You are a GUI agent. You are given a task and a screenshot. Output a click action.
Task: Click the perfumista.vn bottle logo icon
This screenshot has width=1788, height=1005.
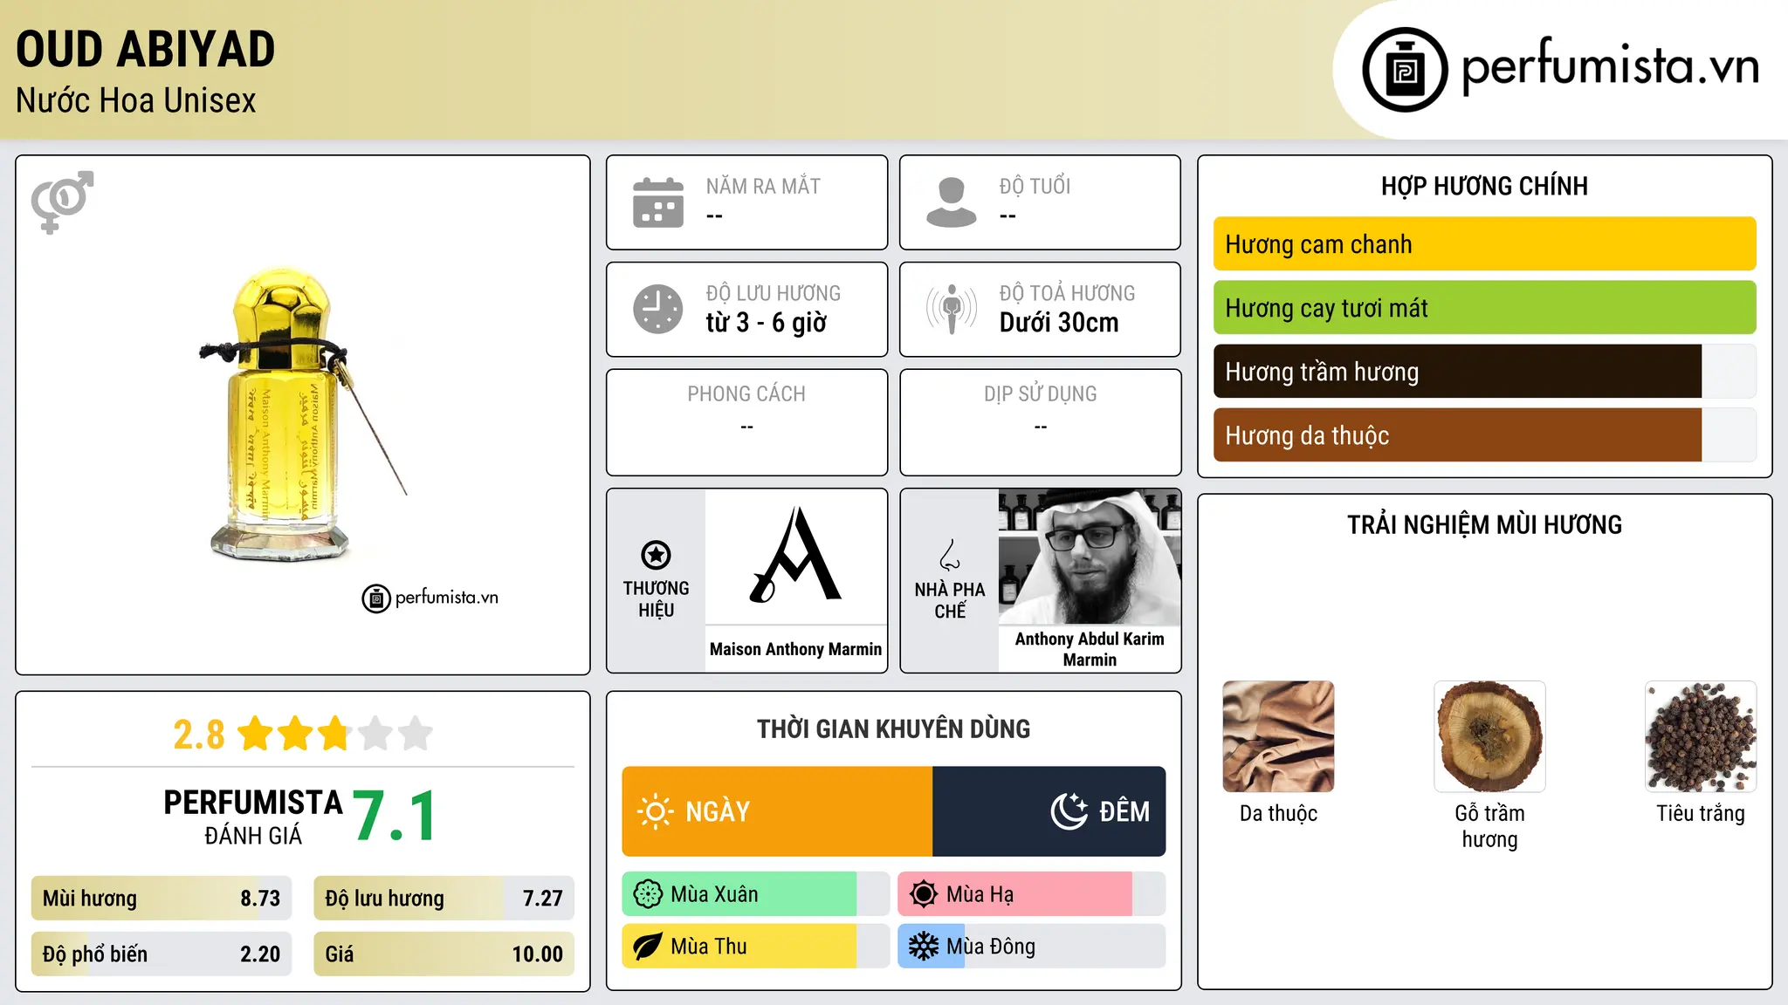point(1405,70)
